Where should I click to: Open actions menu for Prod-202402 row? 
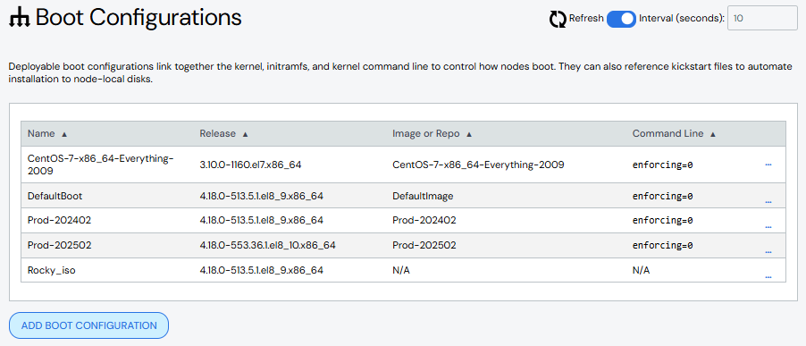point(768,227)
